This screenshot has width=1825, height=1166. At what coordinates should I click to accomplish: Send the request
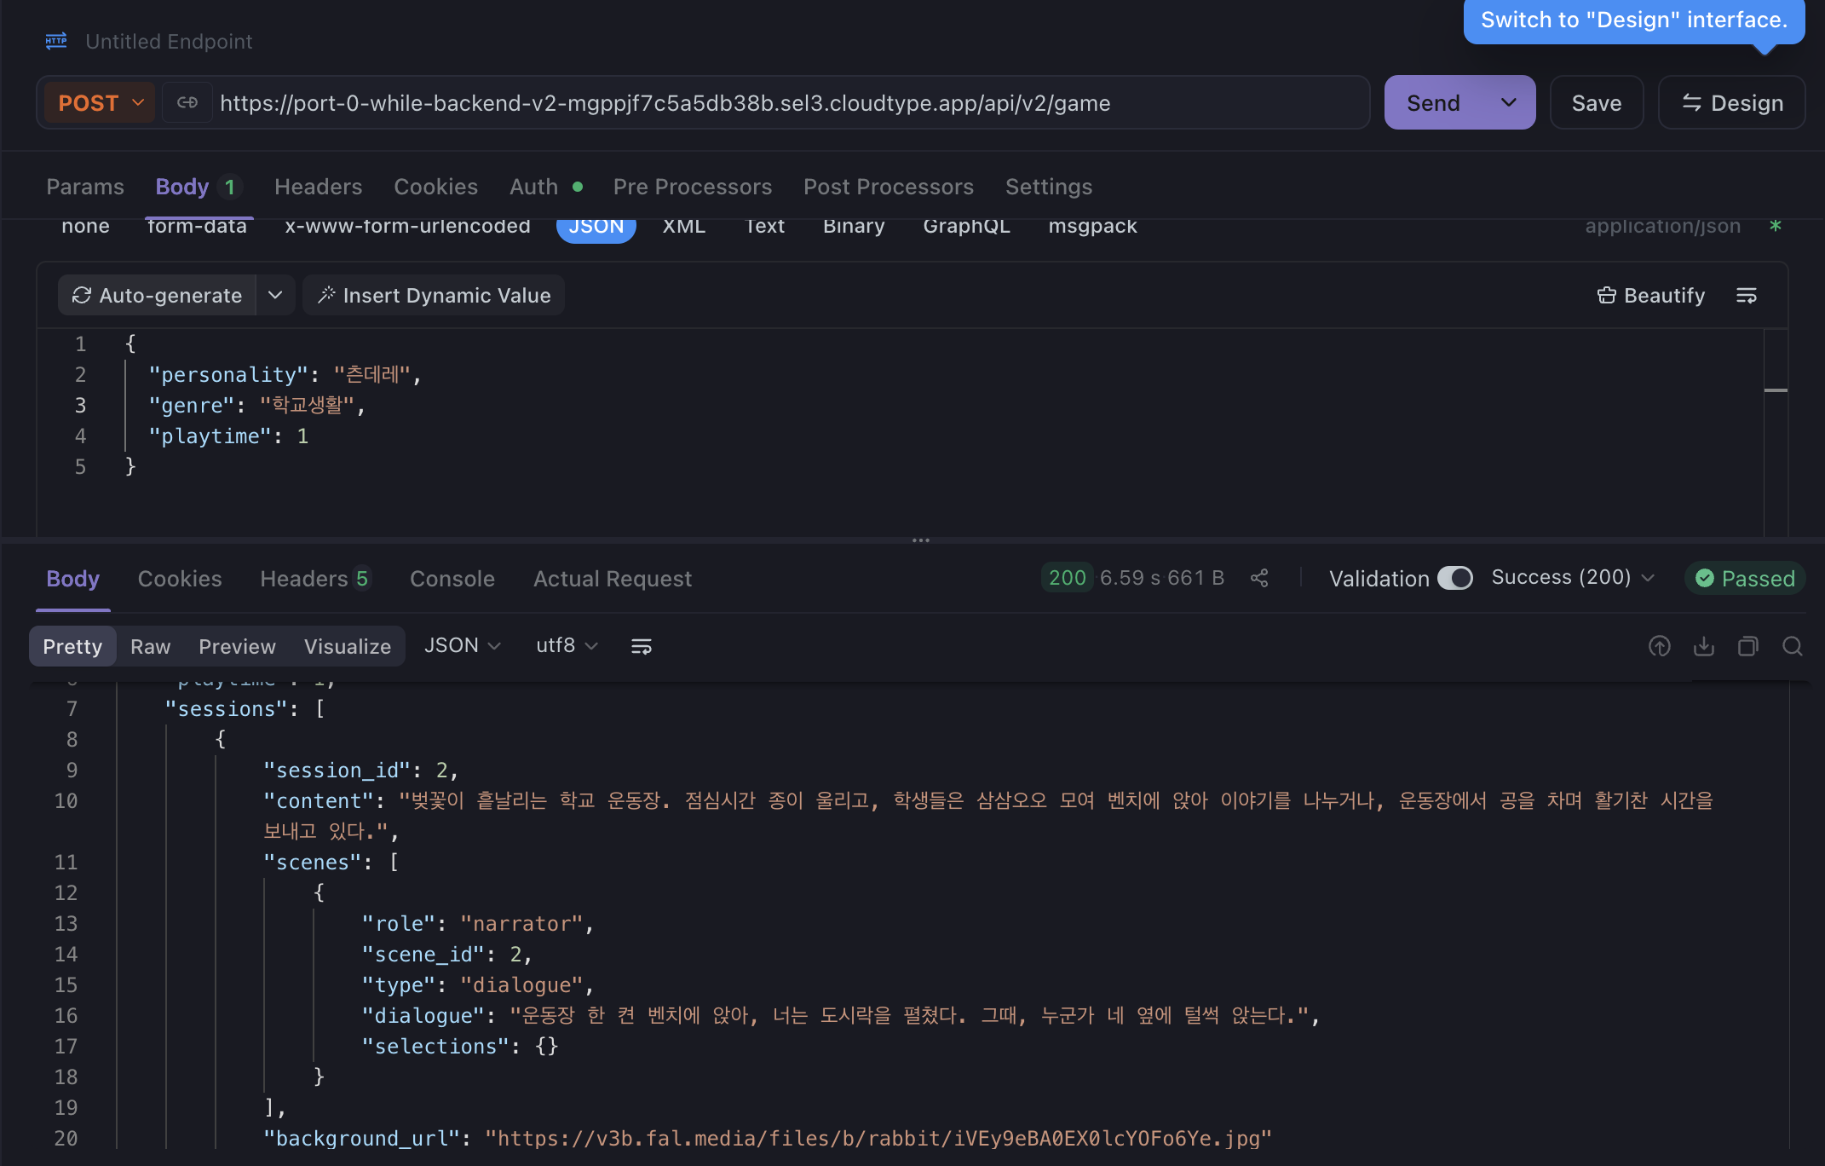[1434, 103]
